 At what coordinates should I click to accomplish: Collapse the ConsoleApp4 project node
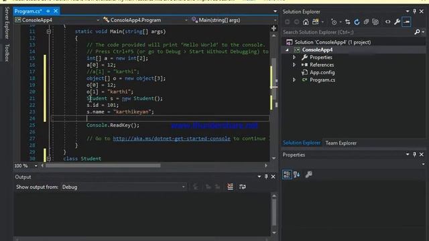[287, 50]
